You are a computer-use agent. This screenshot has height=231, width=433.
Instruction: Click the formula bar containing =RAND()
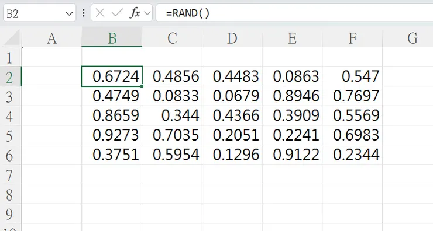coord(294,13)
